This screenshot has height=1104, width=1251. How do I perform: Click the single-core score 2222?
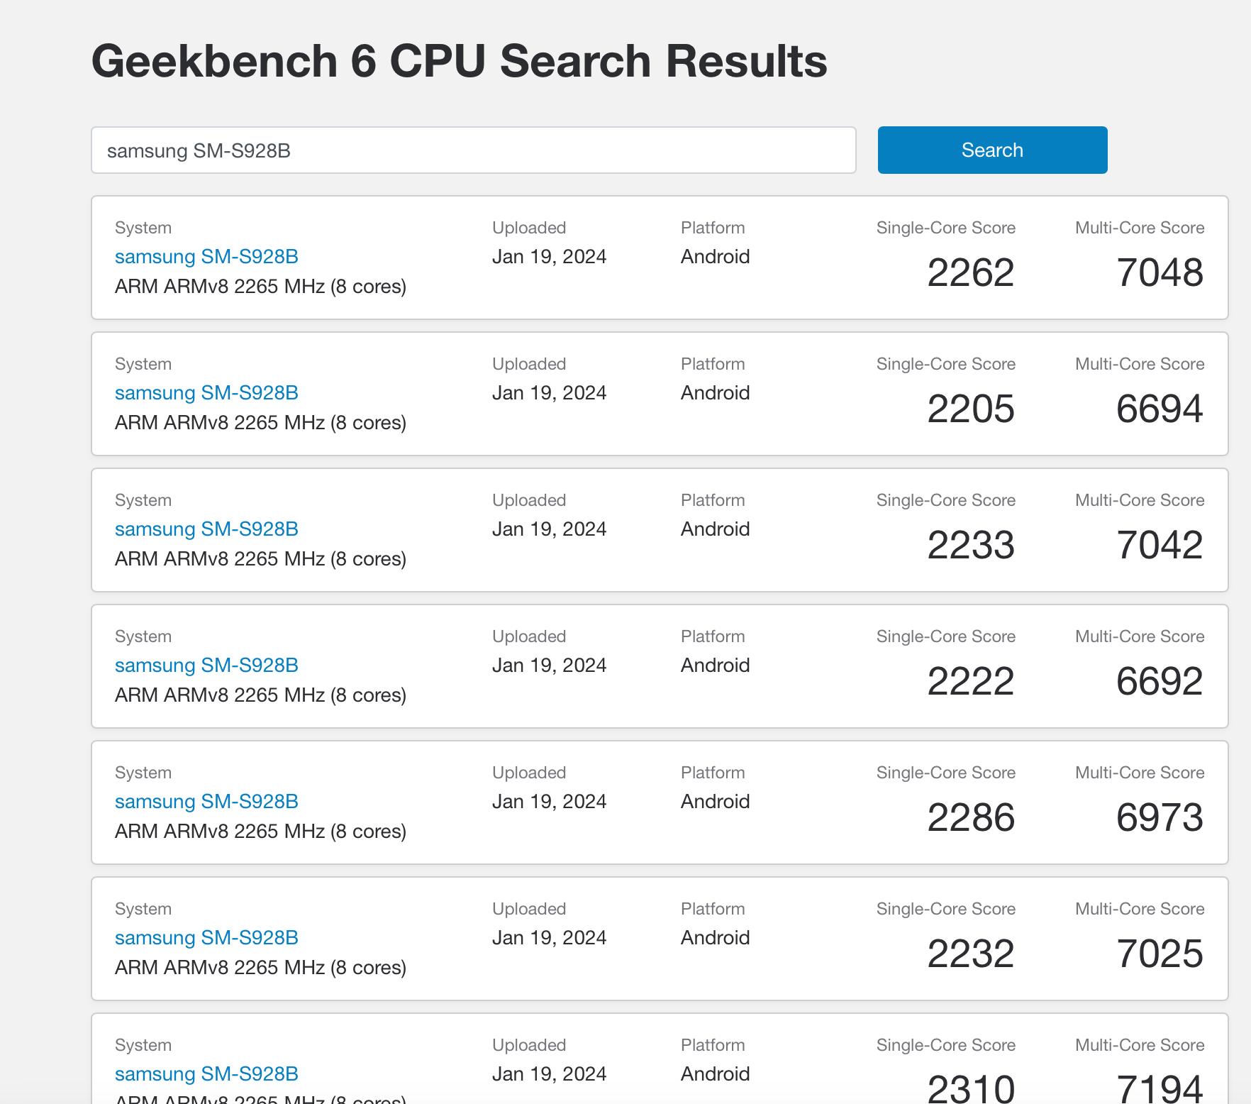[x=971, y=681]
